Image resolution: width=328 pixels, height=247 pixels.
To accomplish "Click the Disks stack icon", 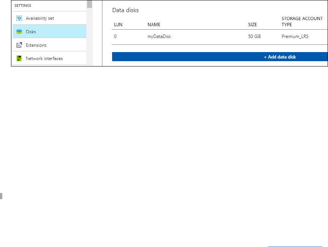I will pyautogui.click(x=19, y=32).
